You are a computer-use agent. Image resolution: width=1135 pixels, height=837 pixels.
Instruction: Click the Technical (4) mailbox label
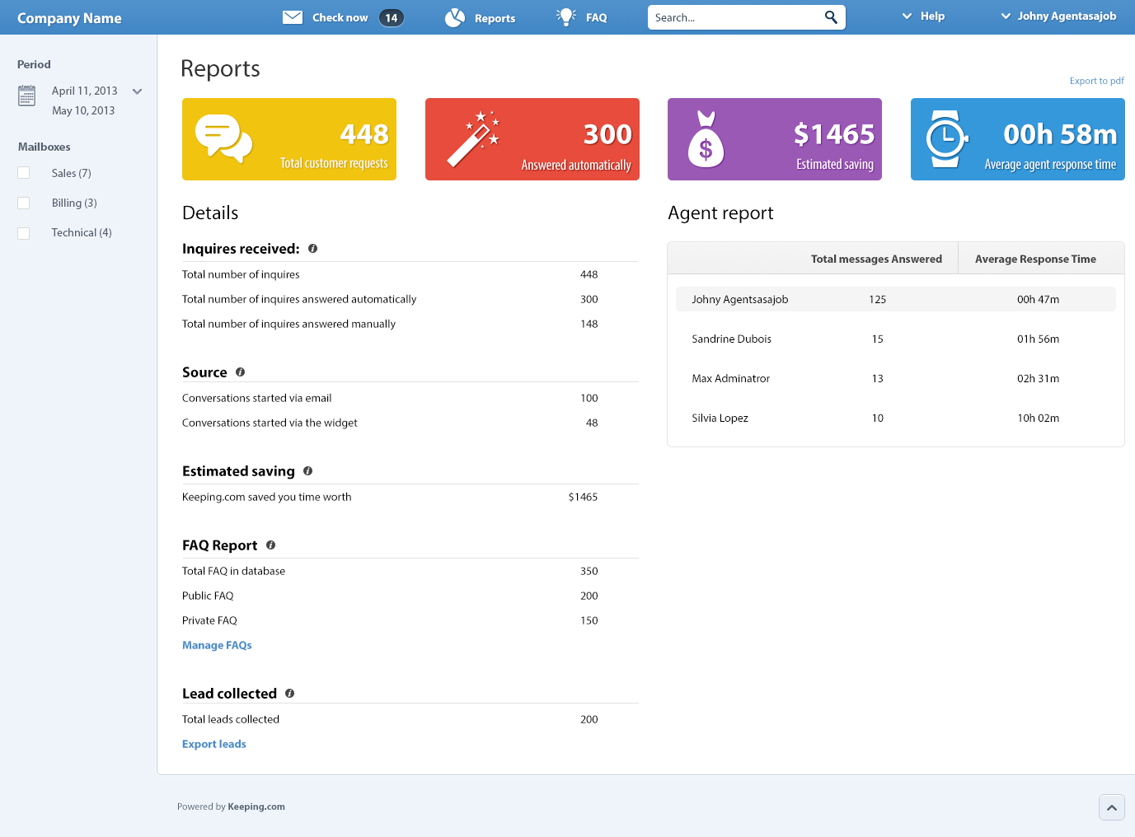82,232
